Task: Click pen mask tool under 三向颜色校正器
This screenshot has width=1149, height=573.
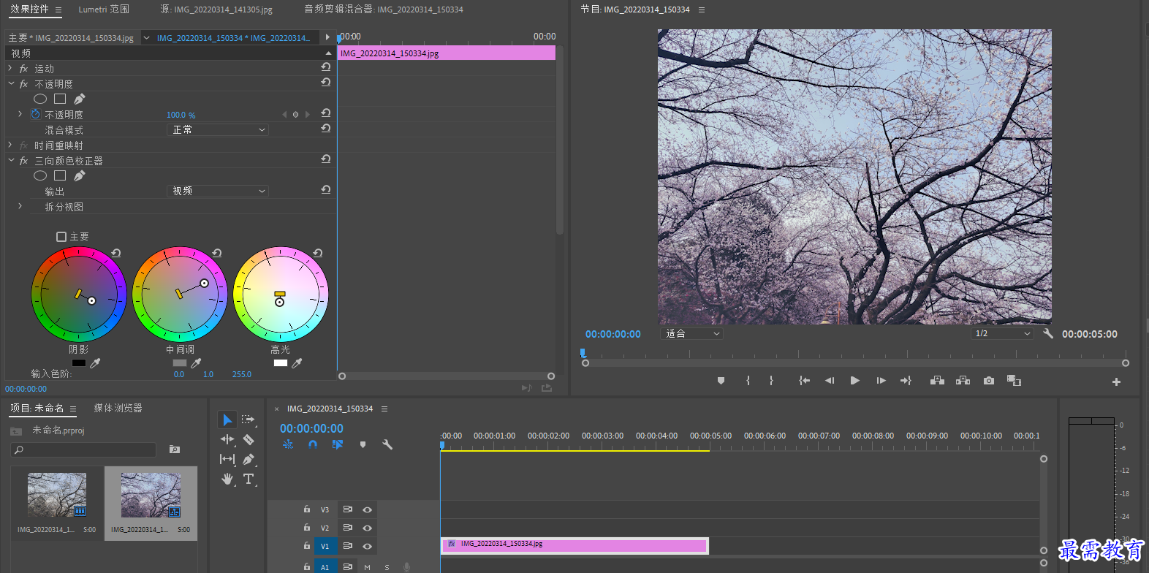Action: coord(80,175)
